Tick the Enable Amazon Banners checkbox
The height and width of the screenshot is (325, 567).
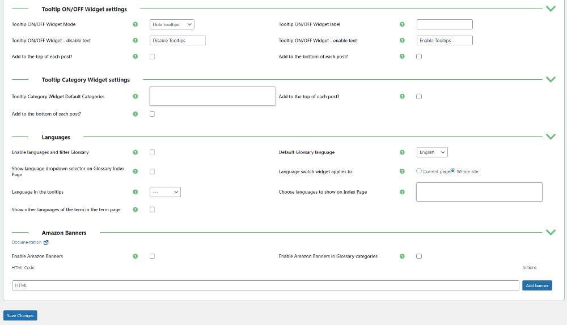pyautogui.click(x=152, y=256)
